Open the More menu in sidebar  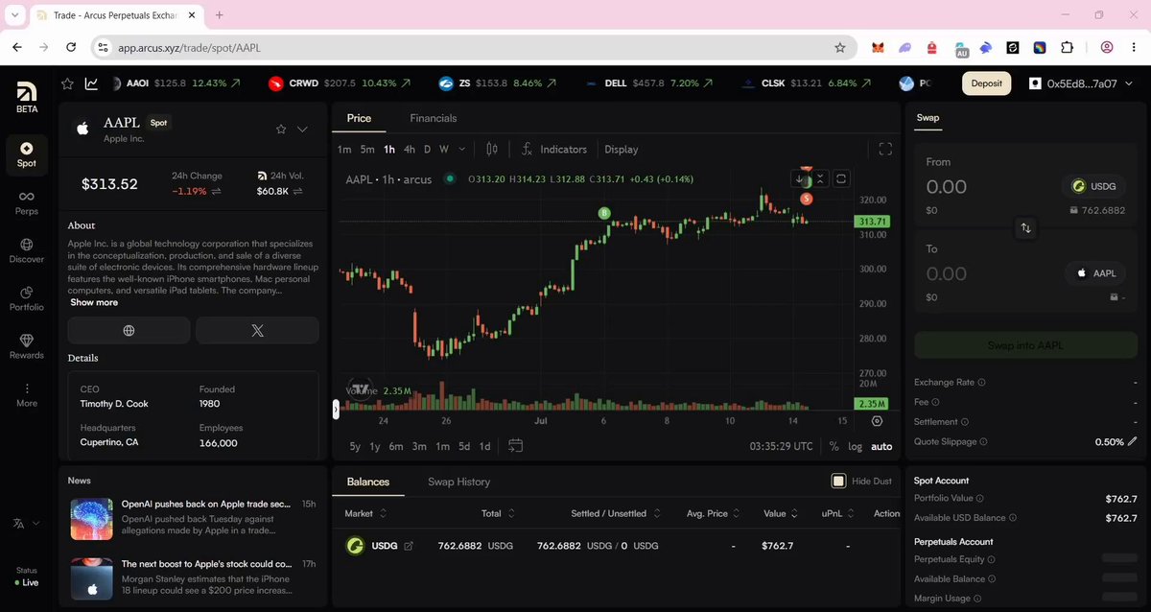click(x=27, y=394)
